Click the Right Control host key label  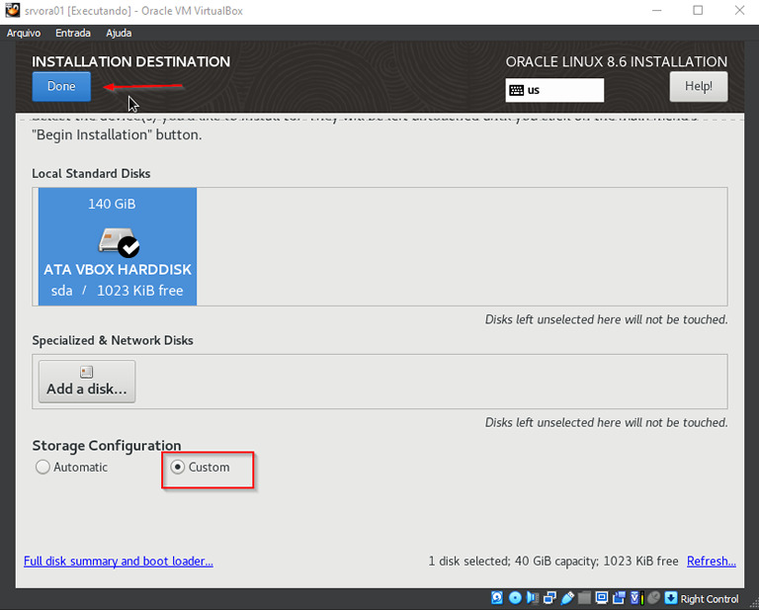click(710, 599)
